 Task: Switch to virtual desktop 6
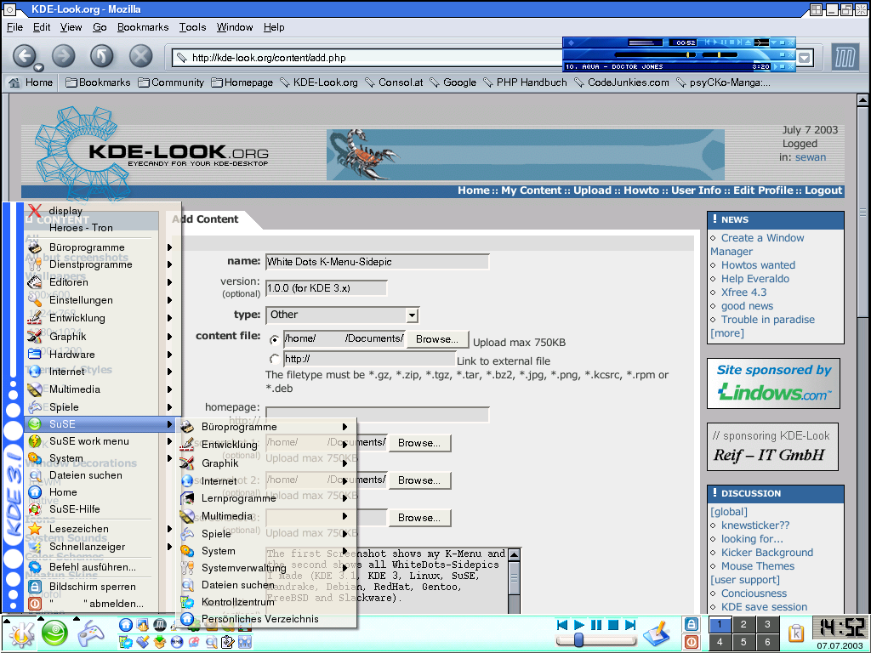(767, 642)
